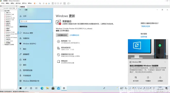170x93 pixels.
Task: Collapse the 我的计算机 tree node
Action: click(2, 11)
